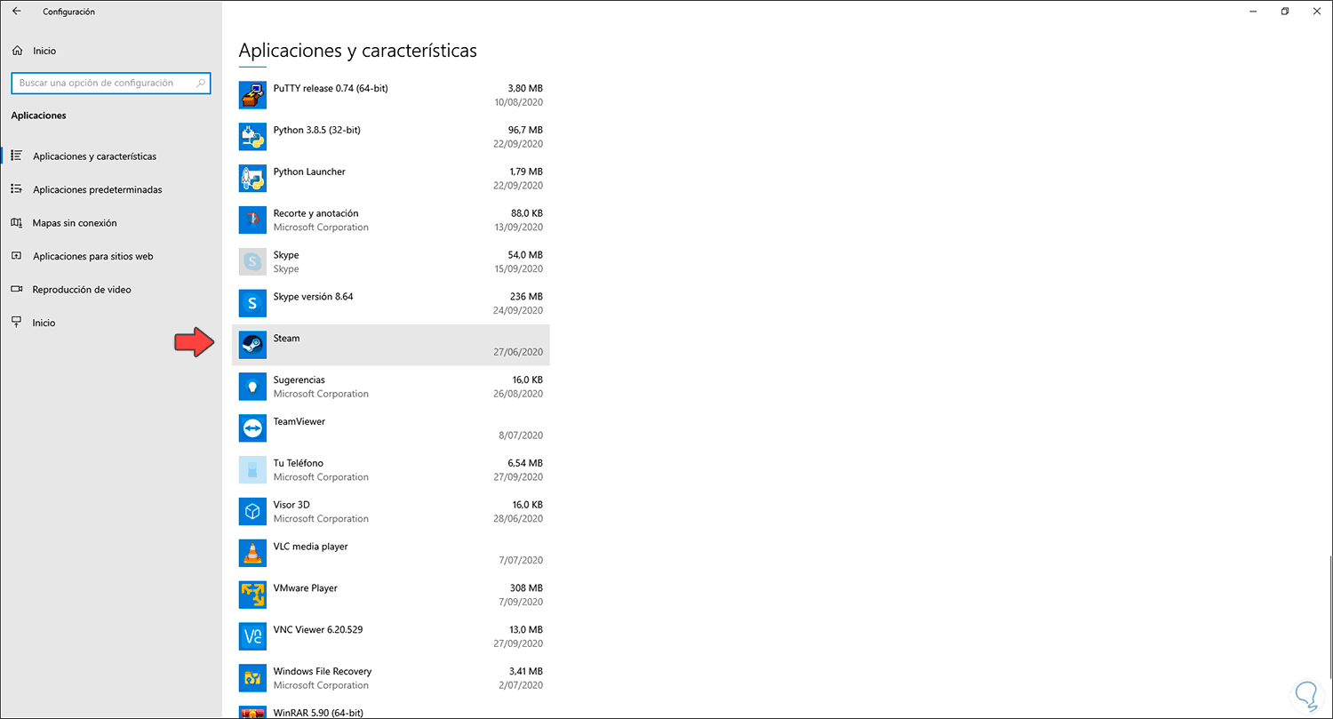Screen dimensions: 1333x719
Task: Open the Inicio home page link
Action: tap(44, 51)
